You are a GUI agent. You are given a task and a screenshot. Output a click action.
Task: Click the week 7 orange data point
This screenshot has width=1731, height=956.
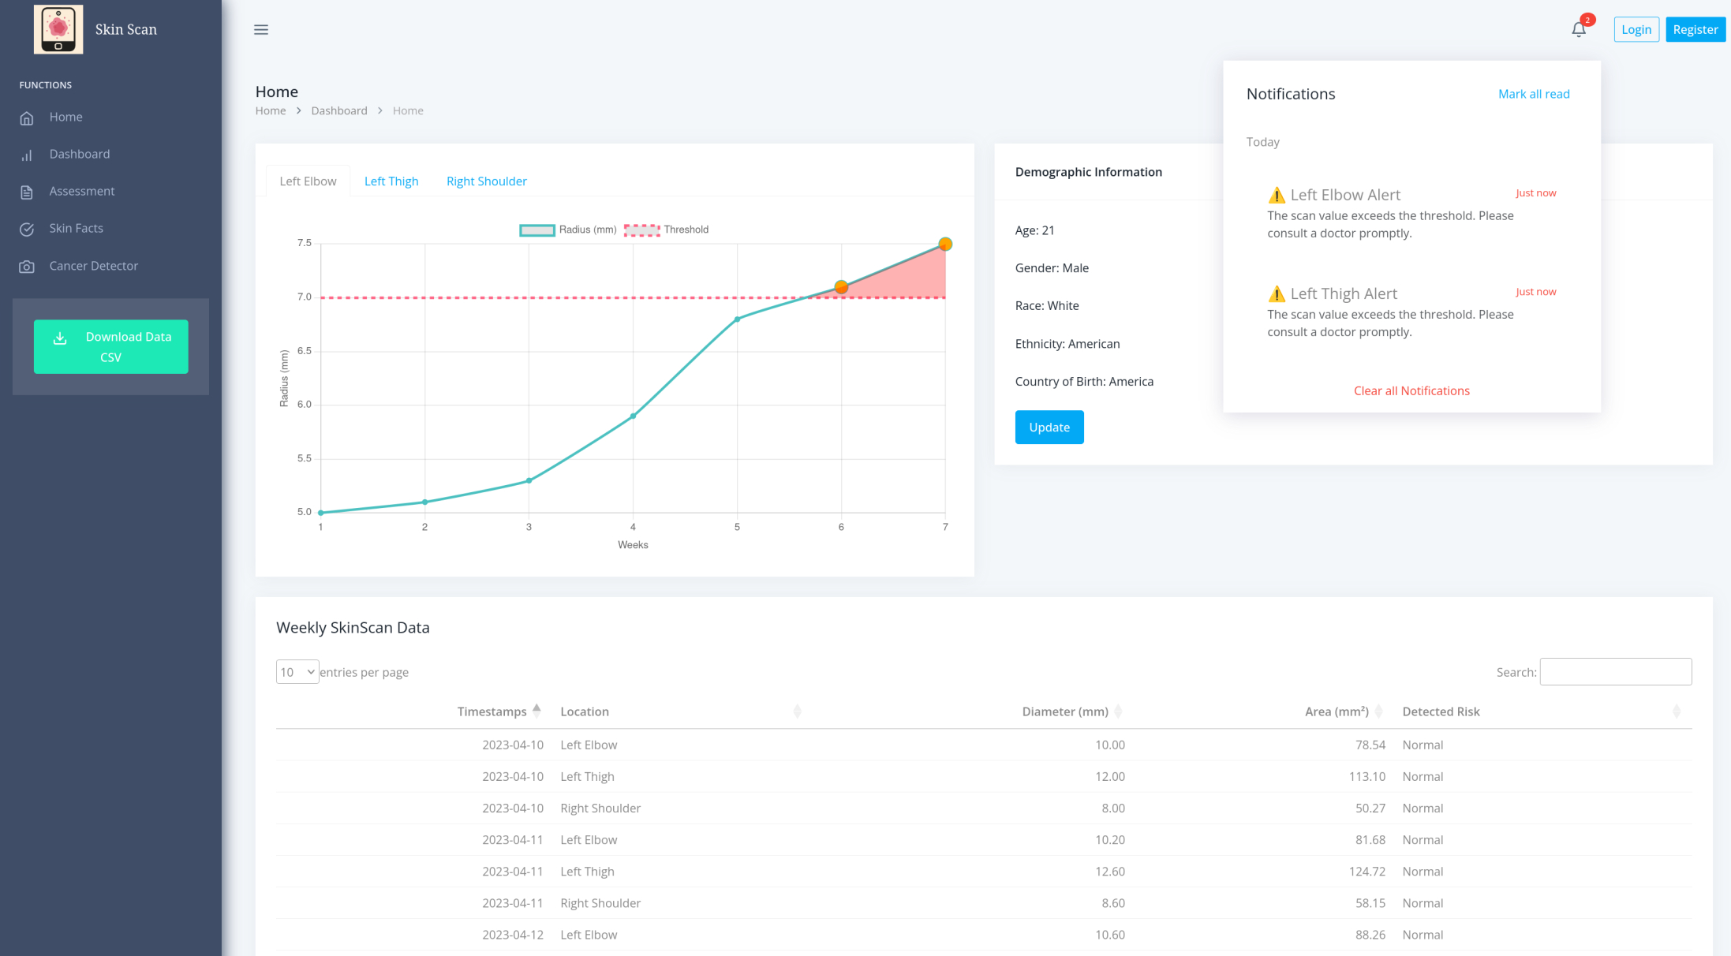(945, 245)
